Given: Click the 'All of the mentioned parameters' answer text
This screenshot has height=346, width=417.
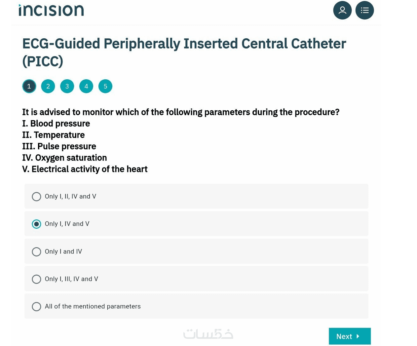Looking at the screenshot, I should click(x=93, y=306).
